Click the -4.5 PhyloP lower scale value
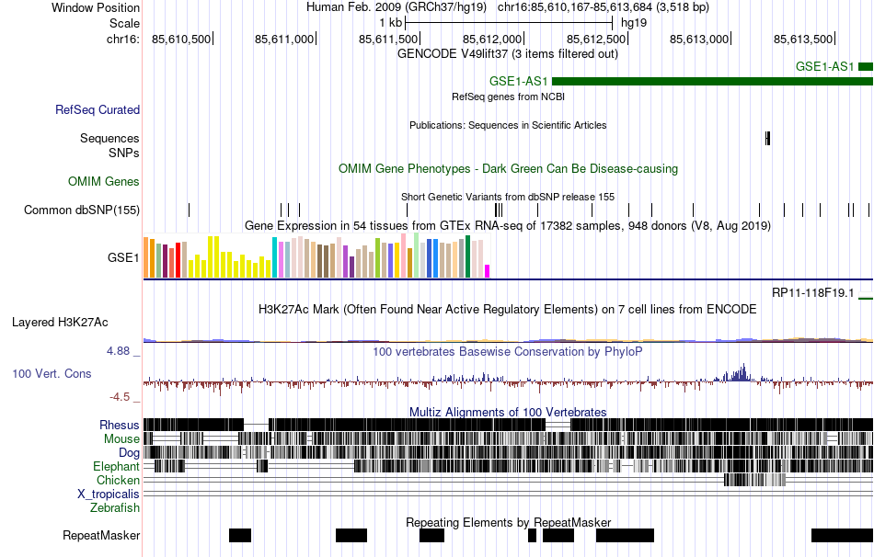The image size is (874, 557). pyautogui.click(x=120, y=397)
